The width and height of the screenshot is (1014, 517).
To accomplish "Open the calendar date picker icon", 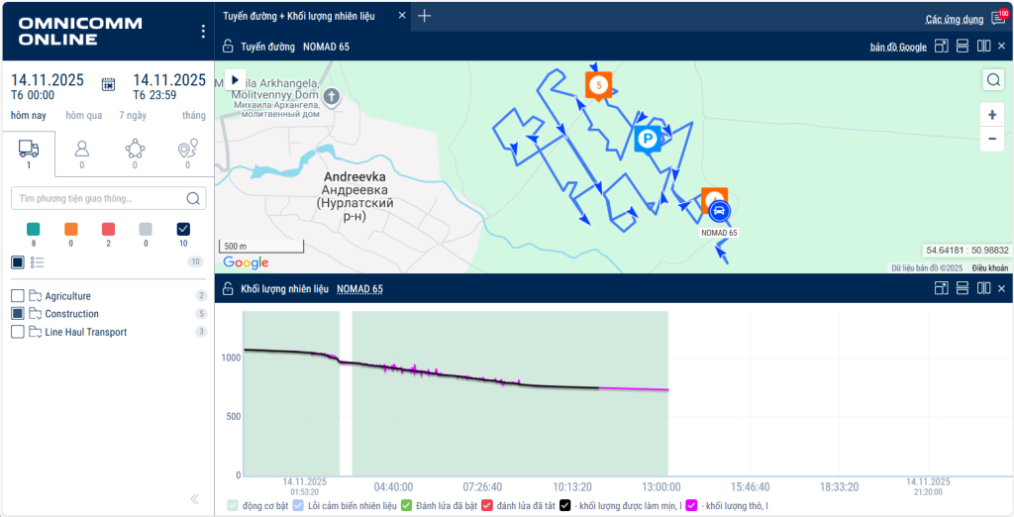I will coord(109,86).
